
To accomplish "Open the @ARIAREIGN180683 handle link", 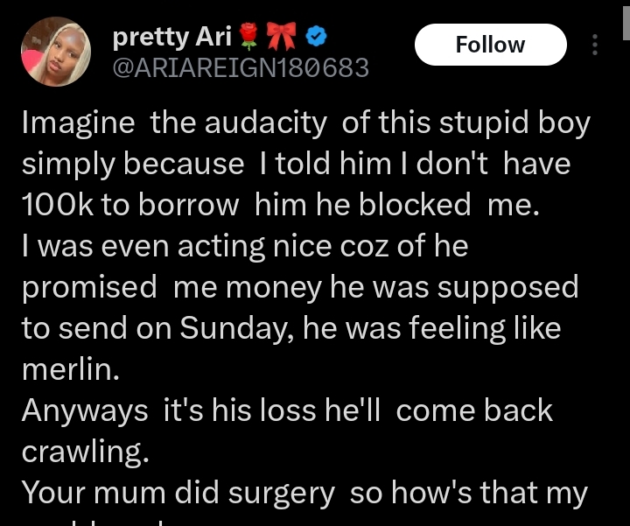I will click(x=241, y=68).
